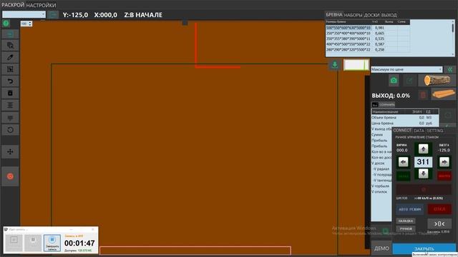Screen dimensions: 458x257
Task: Click the green camera icon
Action: coord(394,81)
